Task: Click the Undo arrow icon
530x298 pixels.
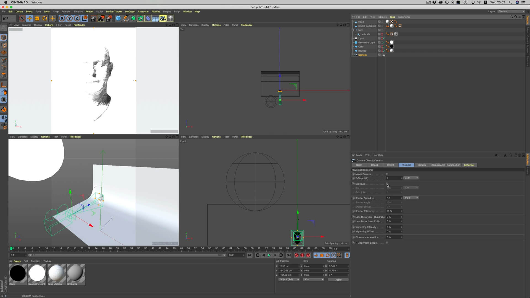Action: click(x=5, y=18)
